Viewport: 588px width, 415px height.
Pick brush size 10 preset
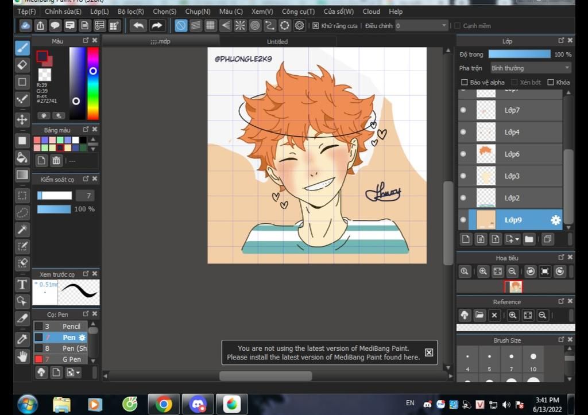coord(533,362)
